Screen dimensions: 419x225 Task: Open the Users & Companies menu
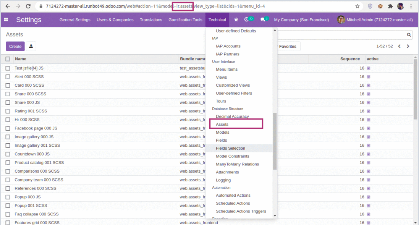[x=115, y=20]
